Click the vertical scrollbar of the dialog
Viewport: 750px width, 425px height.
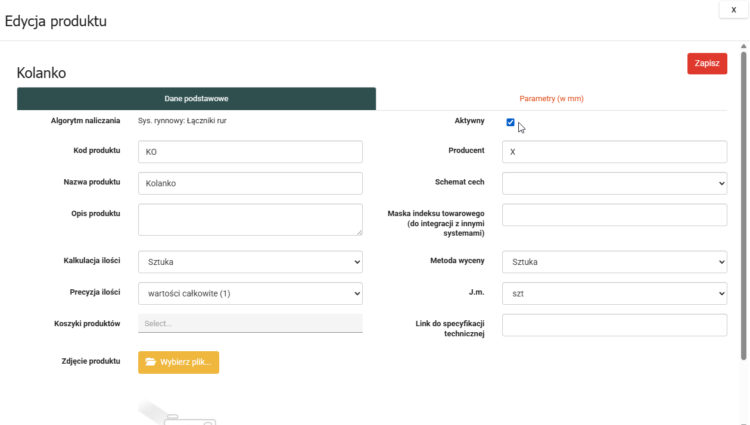(x=743, y=205)
